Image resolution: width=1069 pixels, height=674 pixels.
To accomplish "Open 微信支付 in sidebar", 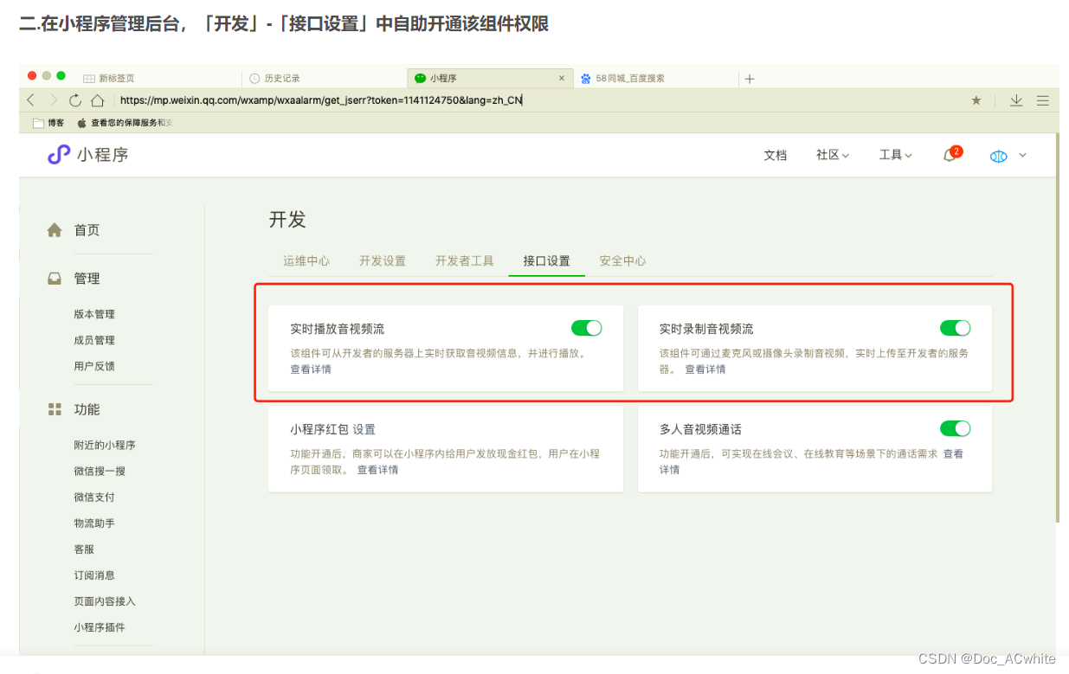I will pyautogui.click(x=94, y=497).
